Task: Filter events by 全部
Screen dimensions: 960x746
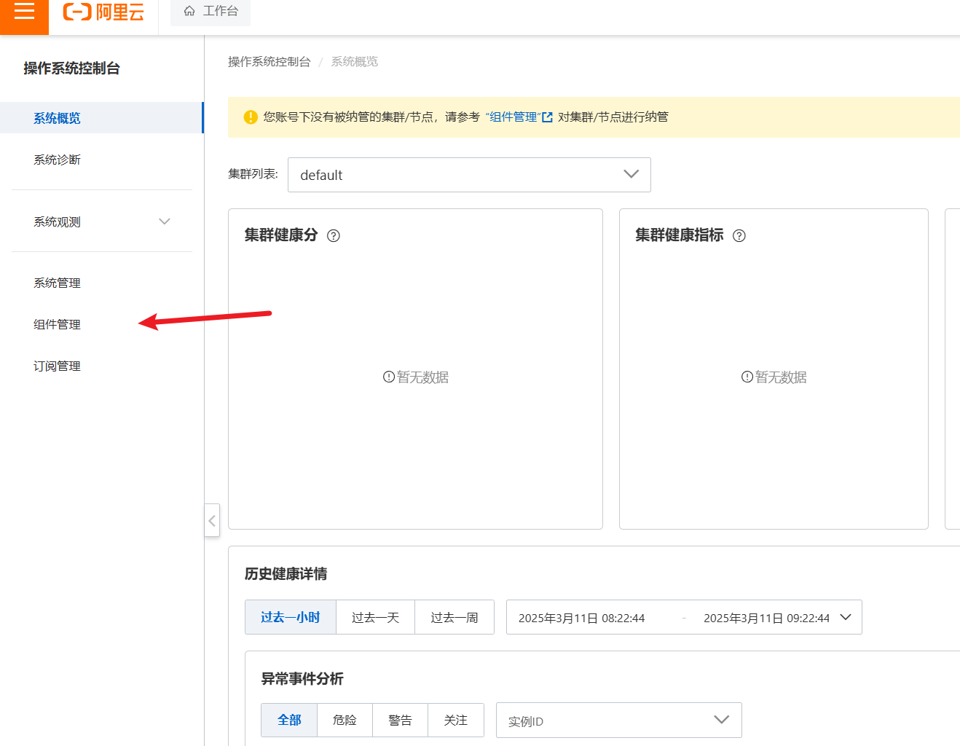Action: click(x=289, y=720)
